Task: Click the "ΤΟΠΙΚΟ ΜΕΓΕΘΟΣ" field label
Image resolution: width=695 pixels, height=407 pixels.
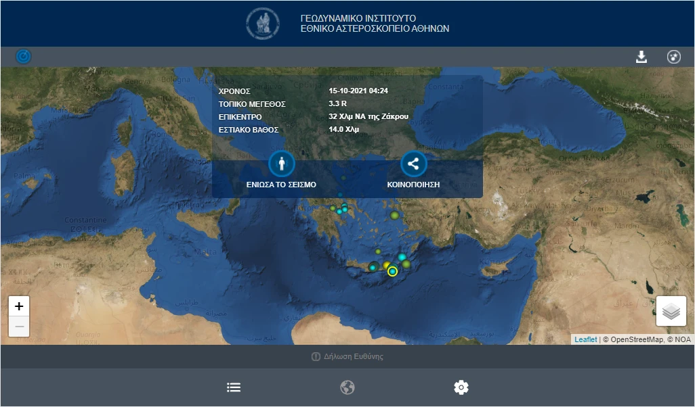Action: [252, 104]
